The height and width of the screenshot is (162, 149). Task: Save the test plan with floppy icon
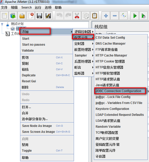[39, 16]
